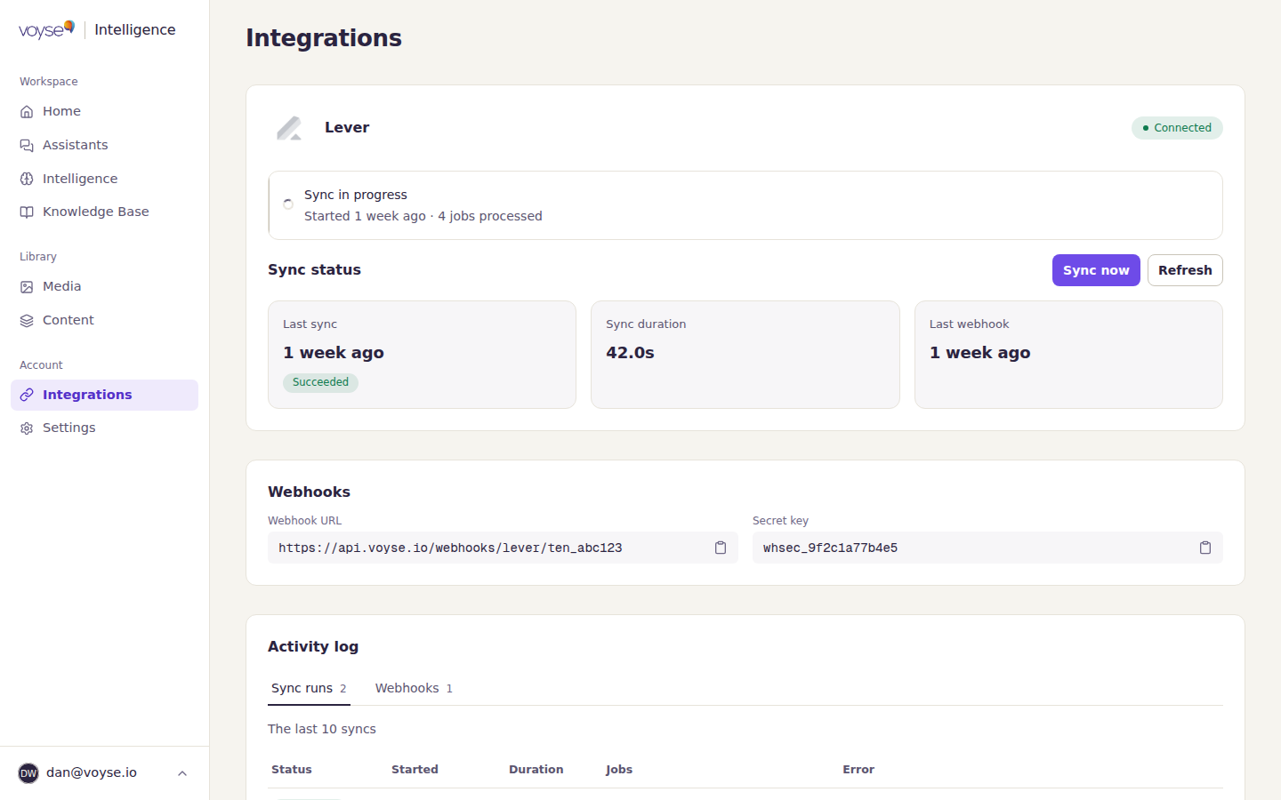Go to Assistants section

click(104, 145)
